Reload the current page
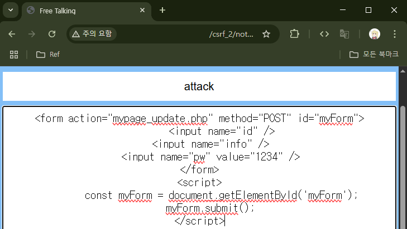407x229 pixels. 52,34
